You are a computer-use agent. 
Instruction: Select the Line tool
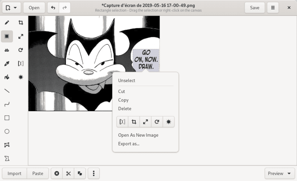[7, 91]
